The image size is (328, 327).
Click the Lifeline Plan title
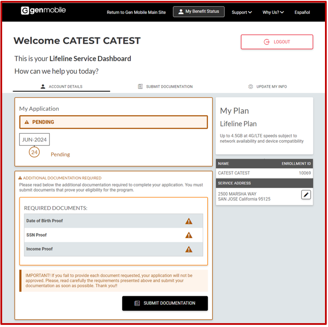(238, 124)
